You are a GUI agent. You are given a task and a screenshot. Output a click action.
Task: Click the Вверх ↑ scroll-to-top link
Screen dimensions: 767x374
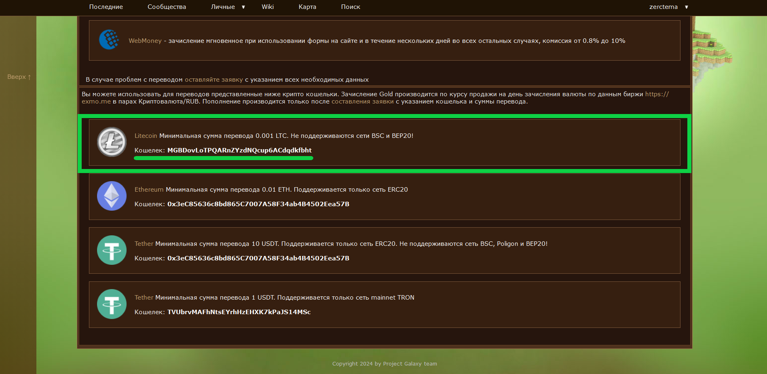[x=19, y=77]
